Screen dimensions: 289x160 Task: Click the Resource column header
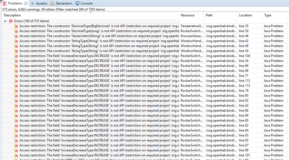187,15
